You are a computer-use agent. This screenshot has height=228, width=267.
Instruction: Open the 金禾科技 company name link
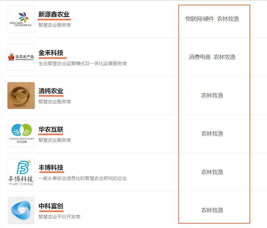[51, 53]
